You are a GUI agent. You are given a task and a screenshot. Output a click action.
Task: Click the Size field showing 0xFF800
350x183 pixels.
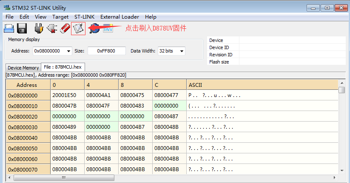[107, 51]
